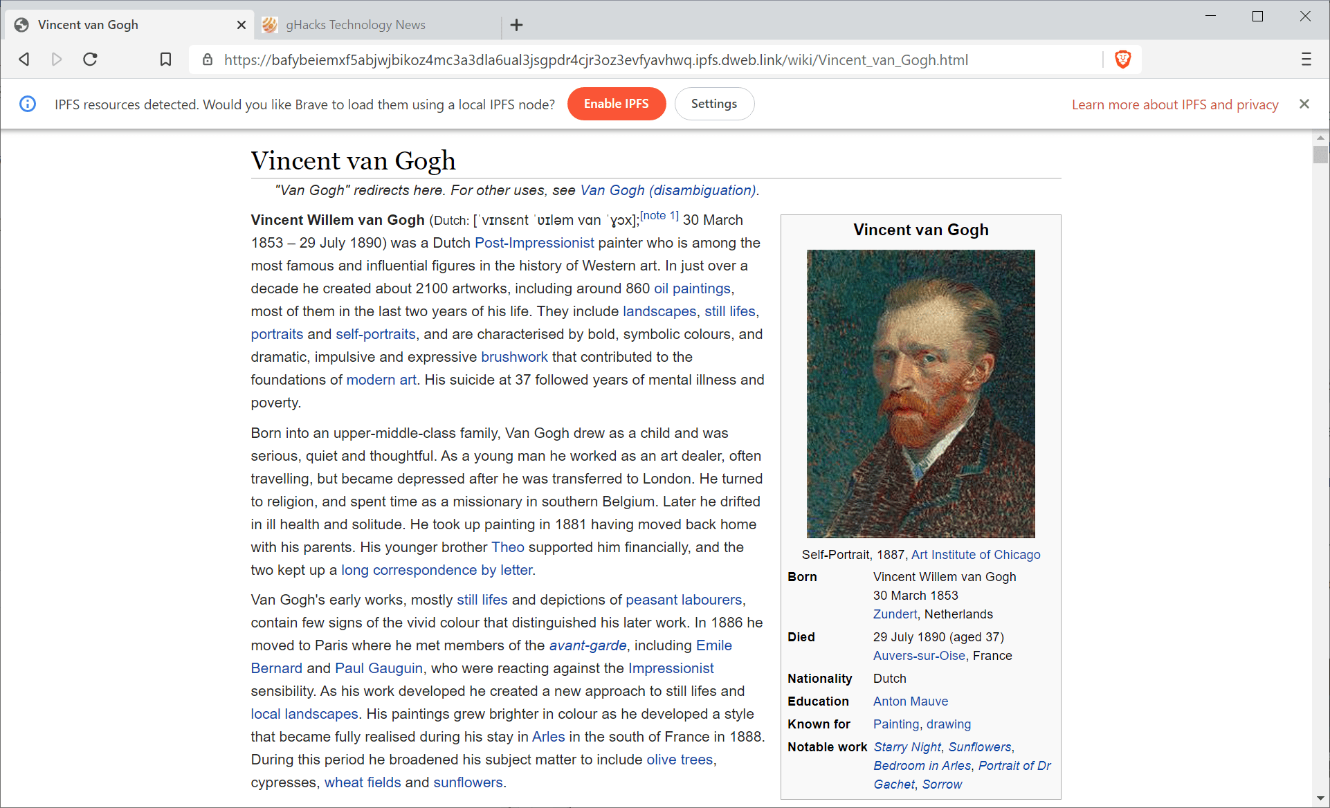Viewport: 1330px width, 808px height.
Task: Reload the current page
Action: coord(90,59)
